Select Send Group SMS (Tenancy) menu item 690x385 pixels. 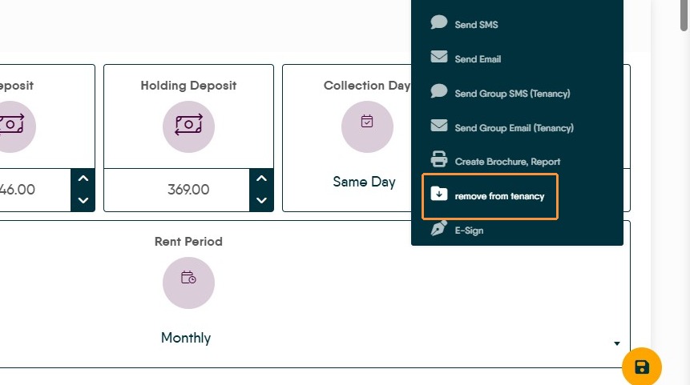tap(512, 94)
